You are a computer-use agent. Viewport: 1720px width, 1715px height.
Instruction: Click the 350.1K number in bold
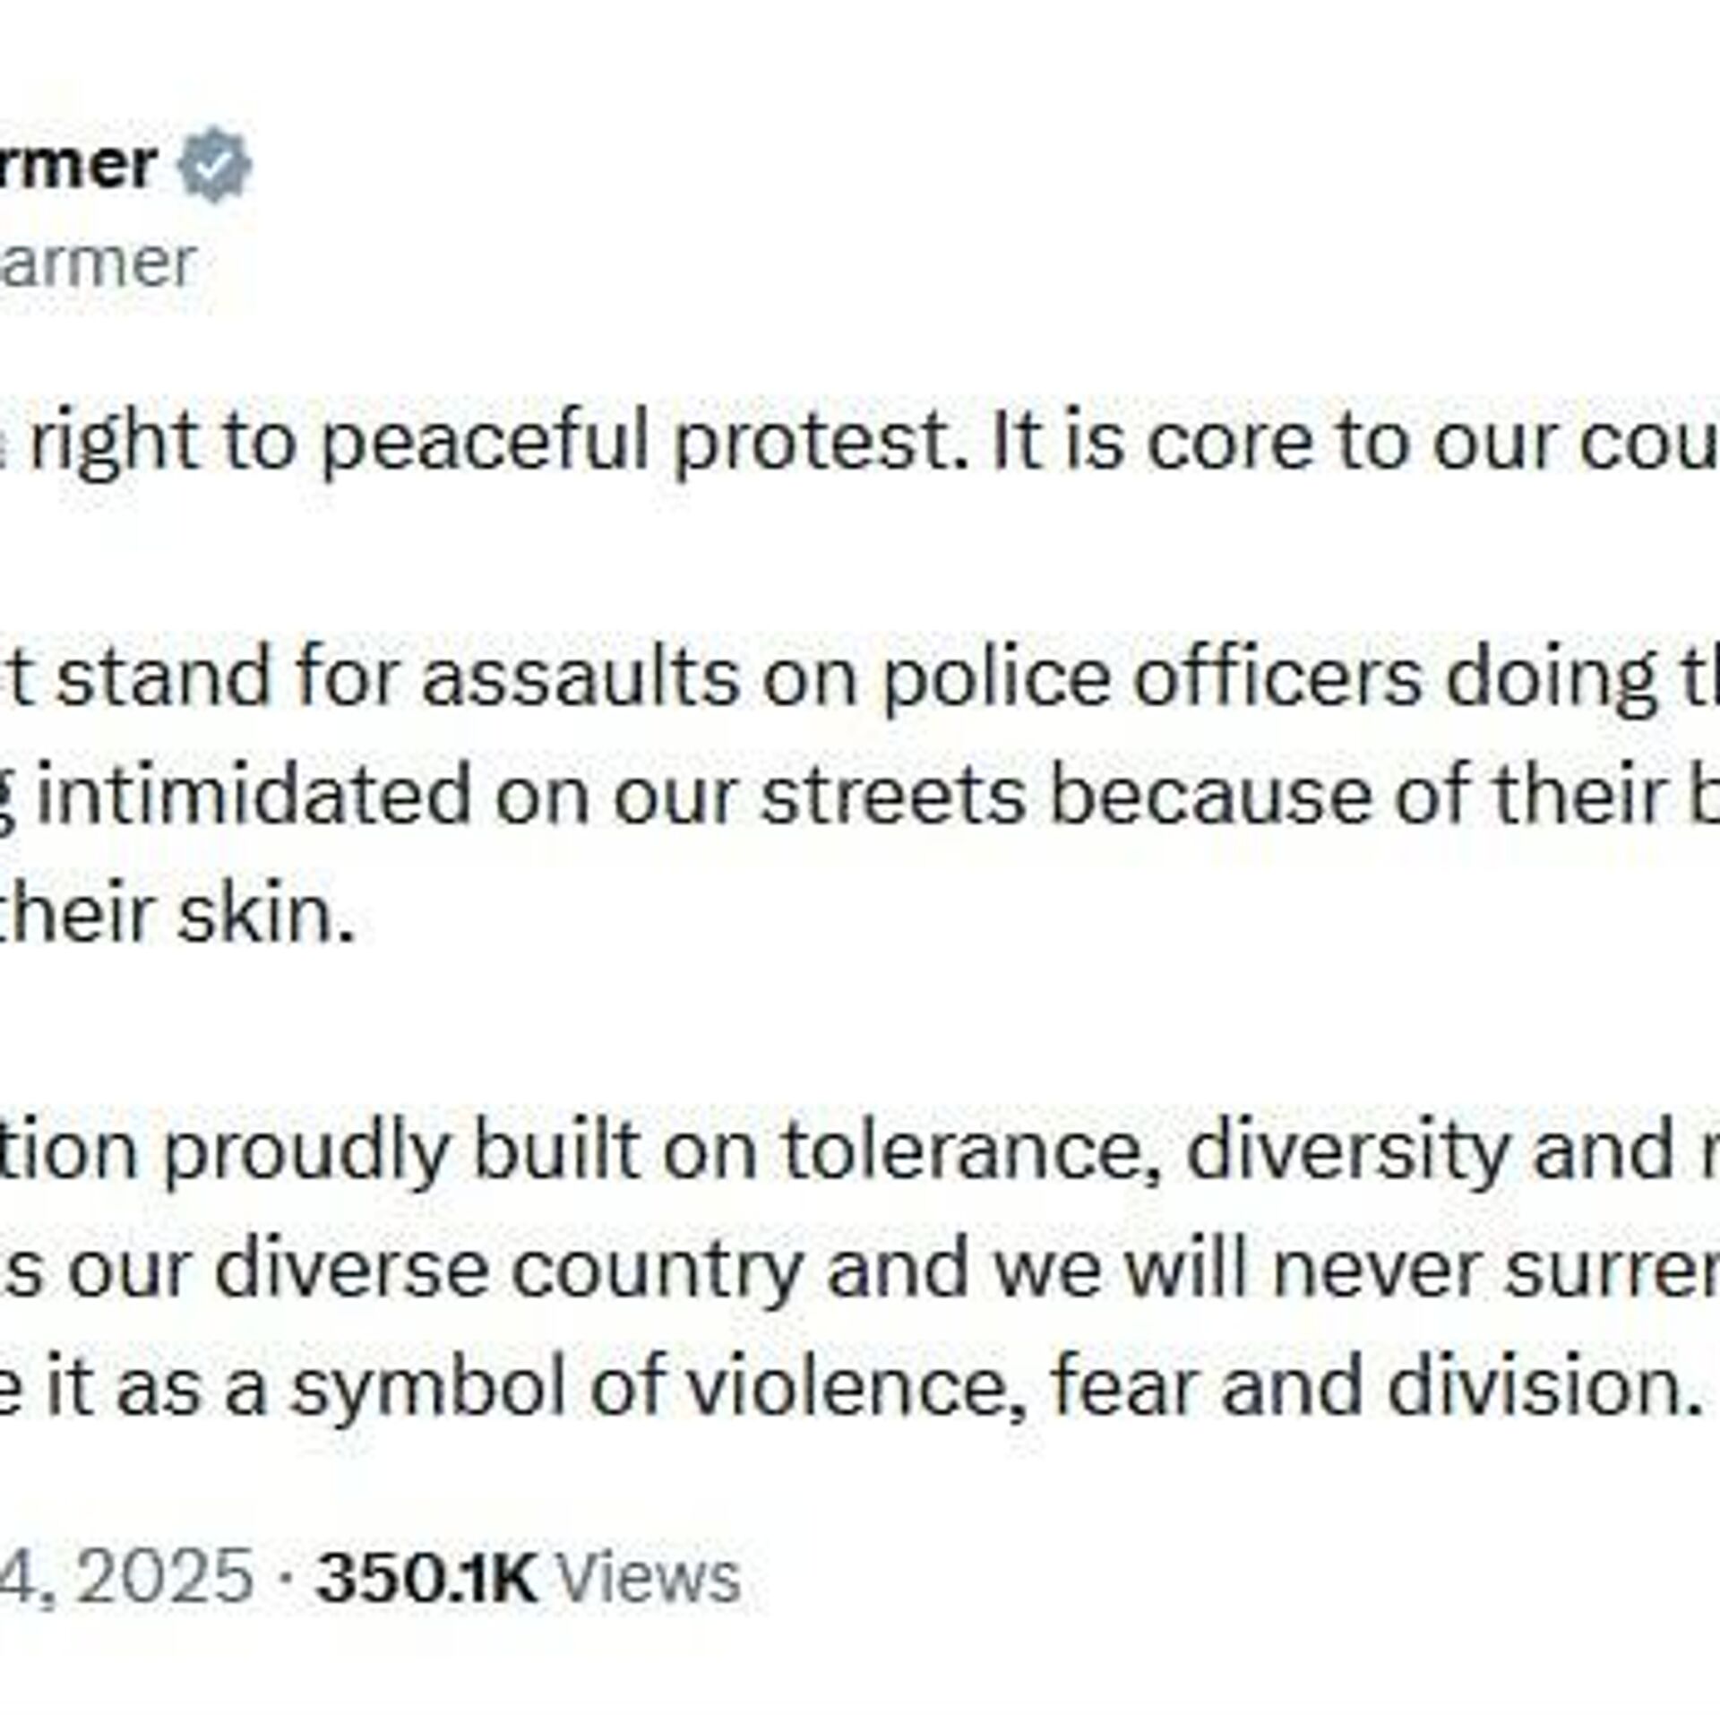click(426, 1577)
